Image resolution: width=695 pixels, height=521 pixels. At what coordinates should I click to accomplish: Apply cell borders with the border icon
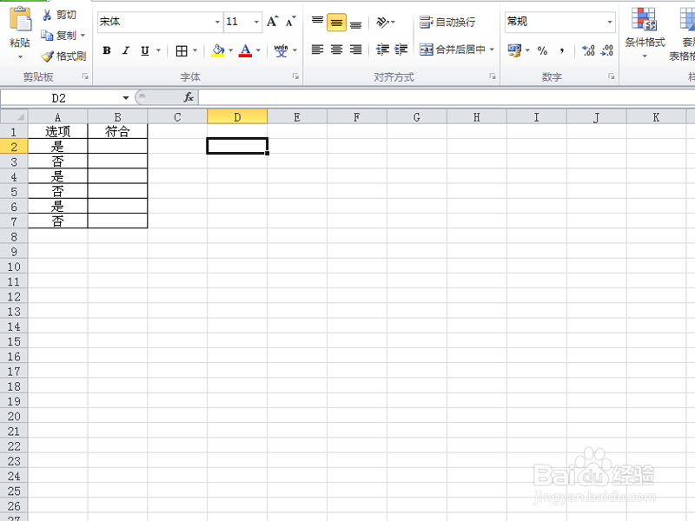click(182, 51)
